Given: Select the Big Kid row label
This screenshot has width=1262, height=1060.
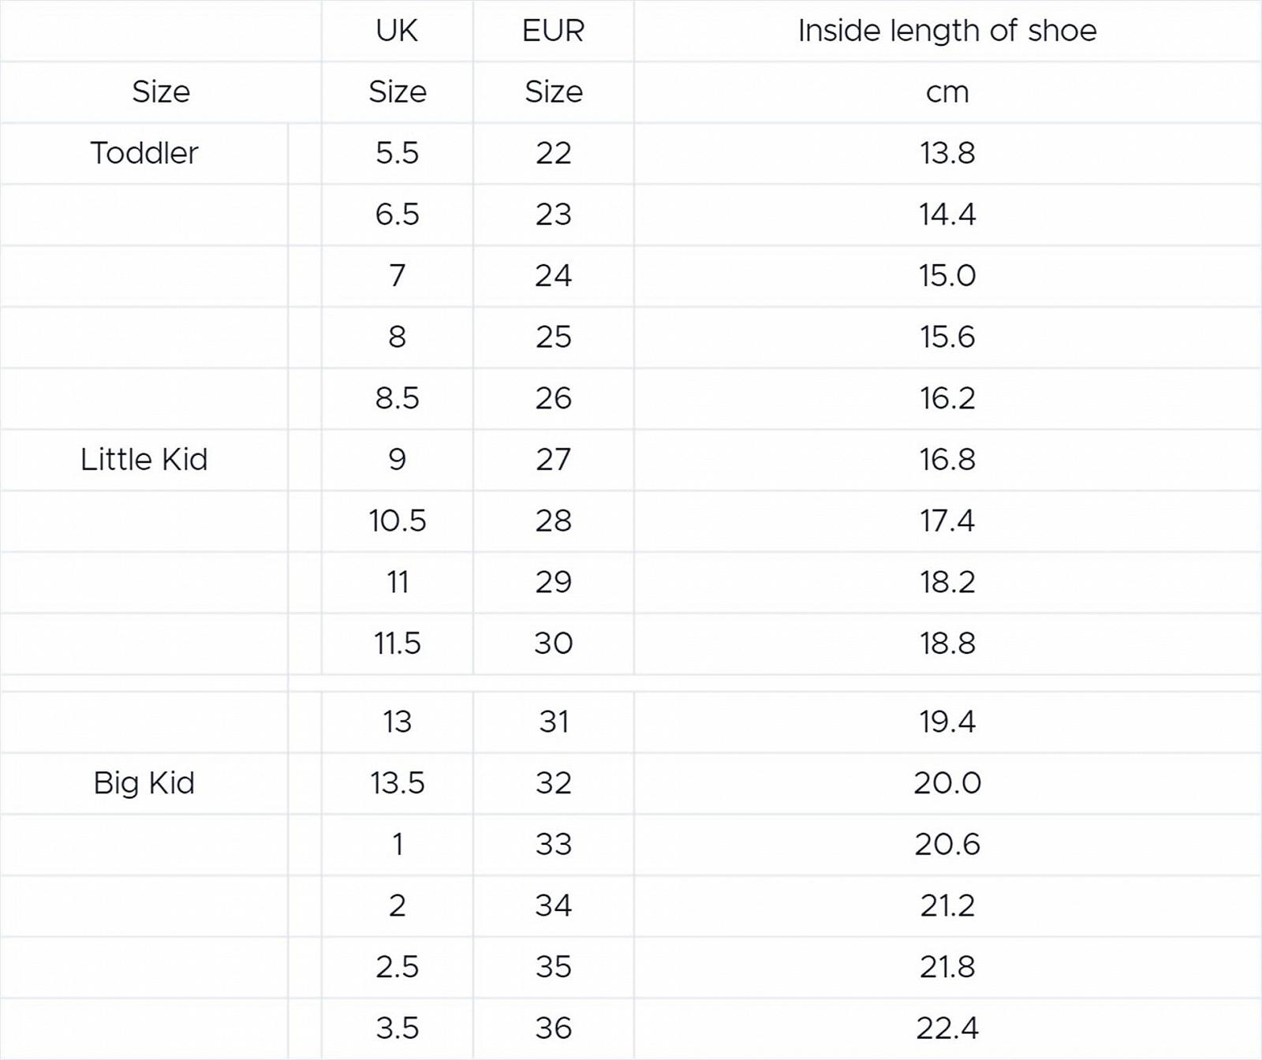Looking at the screenshot, I should point(144,783).
